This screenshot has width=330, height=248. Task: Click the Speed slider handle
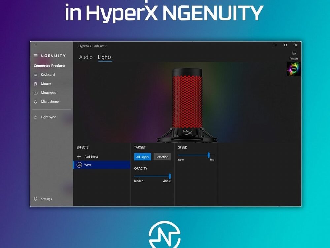pos(209,155)
